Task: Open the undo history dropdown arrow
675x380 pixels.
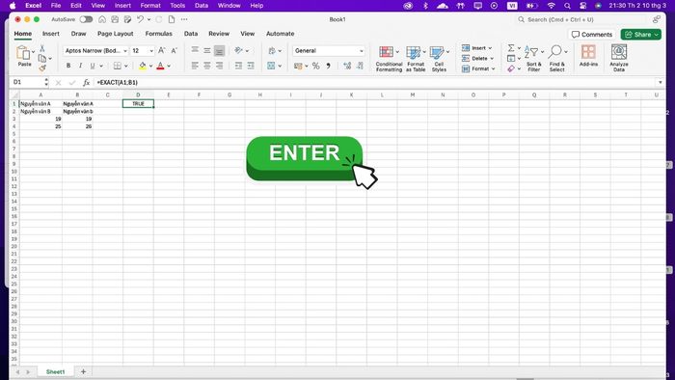Action: (x=148, y=19)
